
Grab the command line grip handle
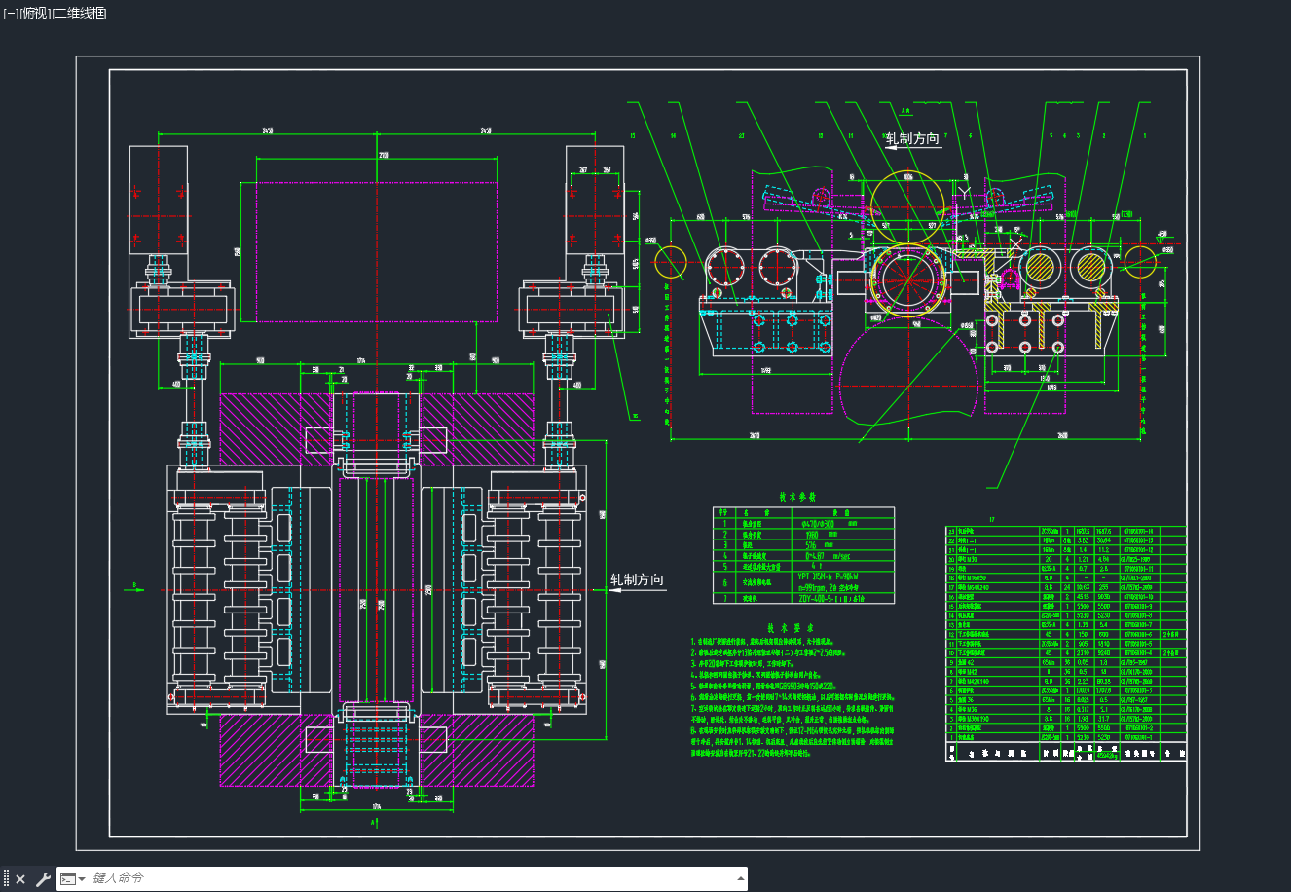click(x=6, y=879)
